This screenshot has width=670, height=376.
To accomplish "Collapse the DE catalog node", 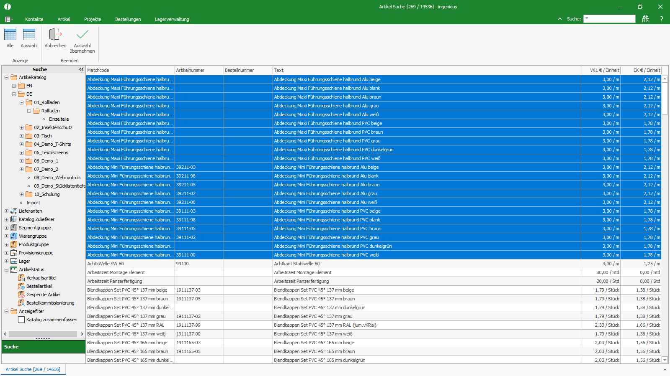I will pos(14,94).
